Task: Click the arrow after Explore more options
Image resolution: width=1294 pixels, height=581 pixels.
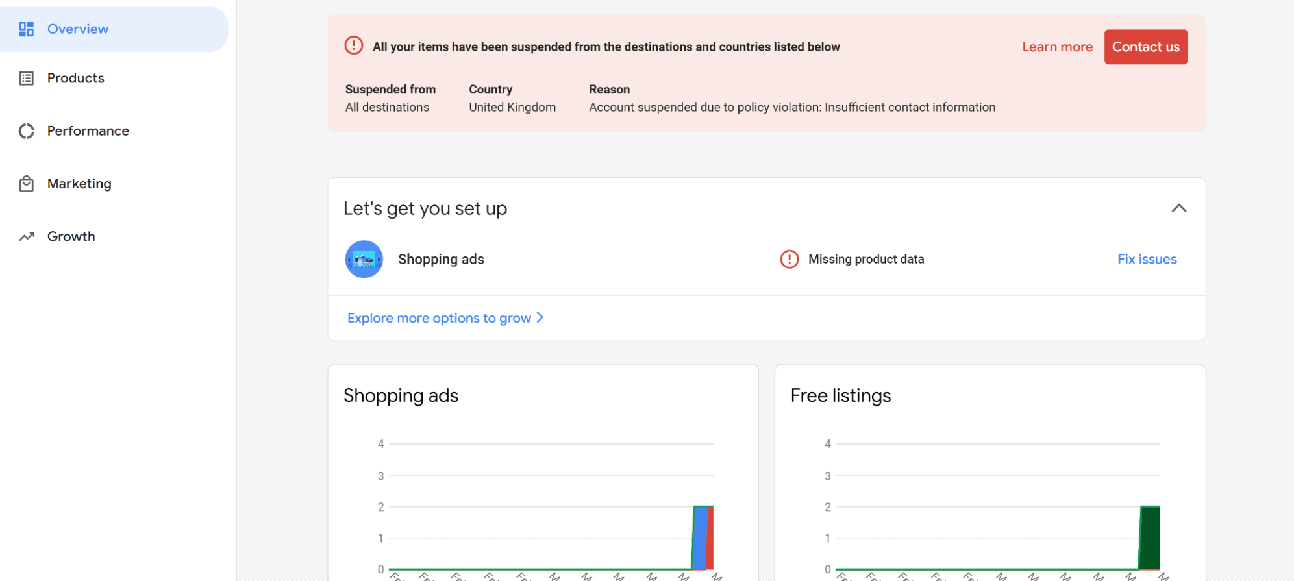Action: click(540, 317)
